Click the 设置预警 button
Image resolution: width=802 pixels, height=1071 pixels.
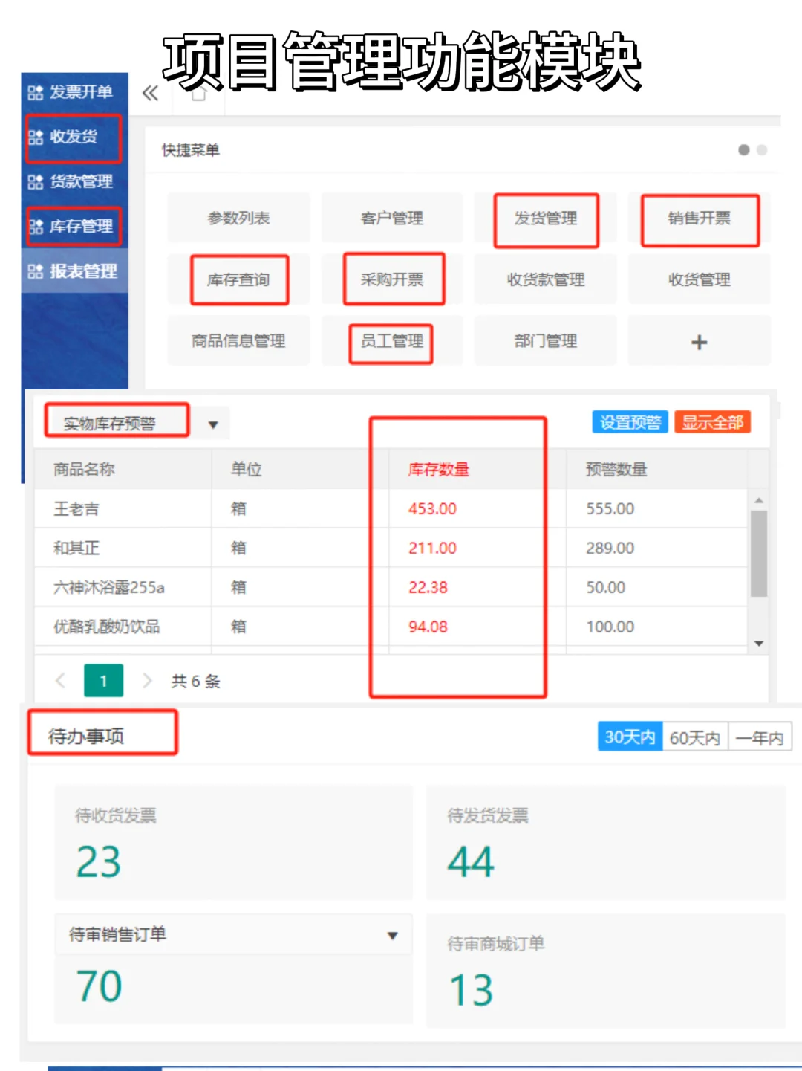click(x=630, y=421)
